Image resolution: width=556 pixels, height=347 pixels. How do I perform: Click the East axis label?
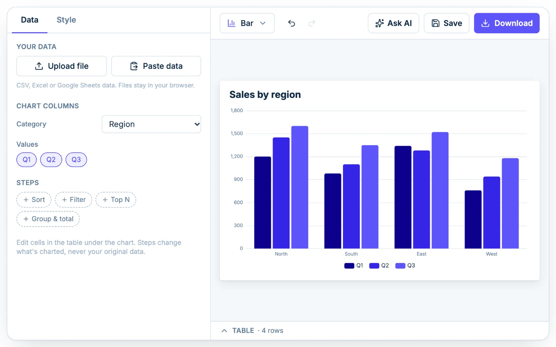[x=422, y=254]
